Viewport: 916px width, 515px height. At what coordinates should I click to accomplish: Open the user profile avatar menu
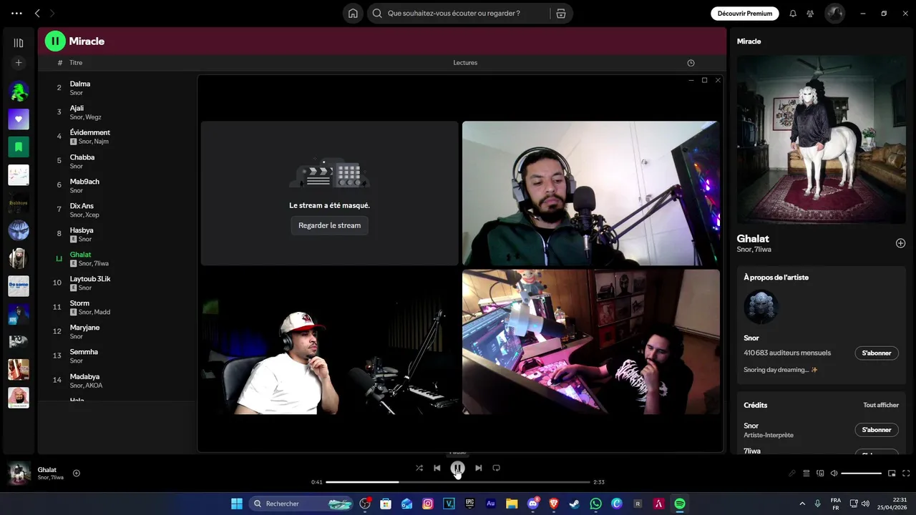pyautogui.click(x=834, y=13)
